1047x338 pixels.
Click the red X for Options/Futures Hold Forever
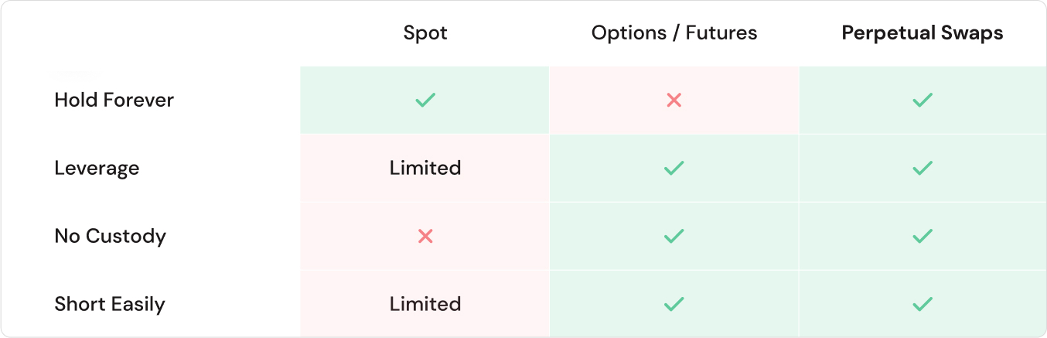[x=674, y=100]
